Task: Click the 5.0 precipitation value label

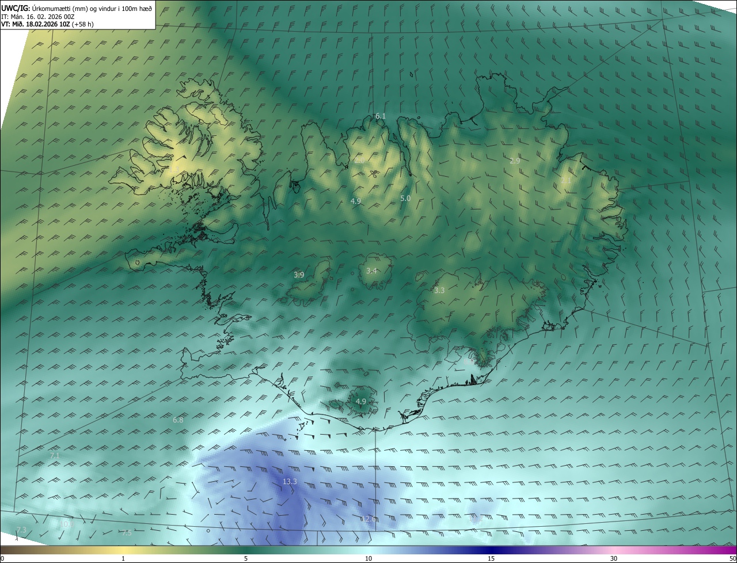Action: 405,199
